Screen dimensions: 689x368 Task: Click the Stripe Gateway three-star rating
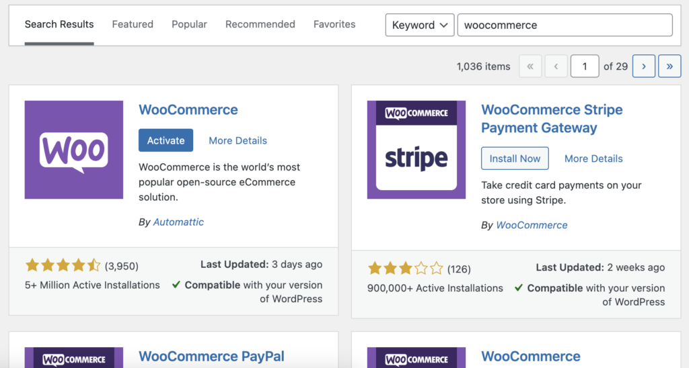pyautogui.click(x=406, y=268)
